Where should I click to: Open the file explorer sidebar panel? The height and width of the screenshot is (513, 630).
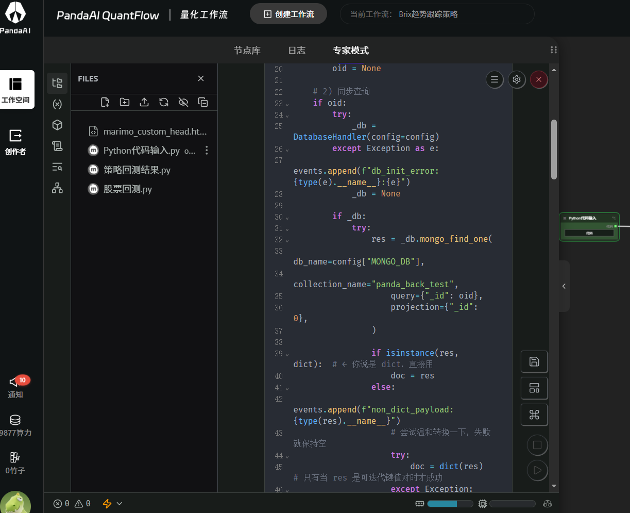pyautogui.click(x=57, y=83)
